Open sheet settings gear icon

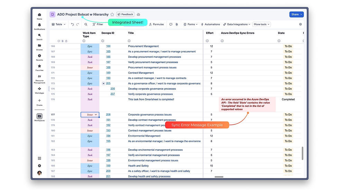coord(300,24)
